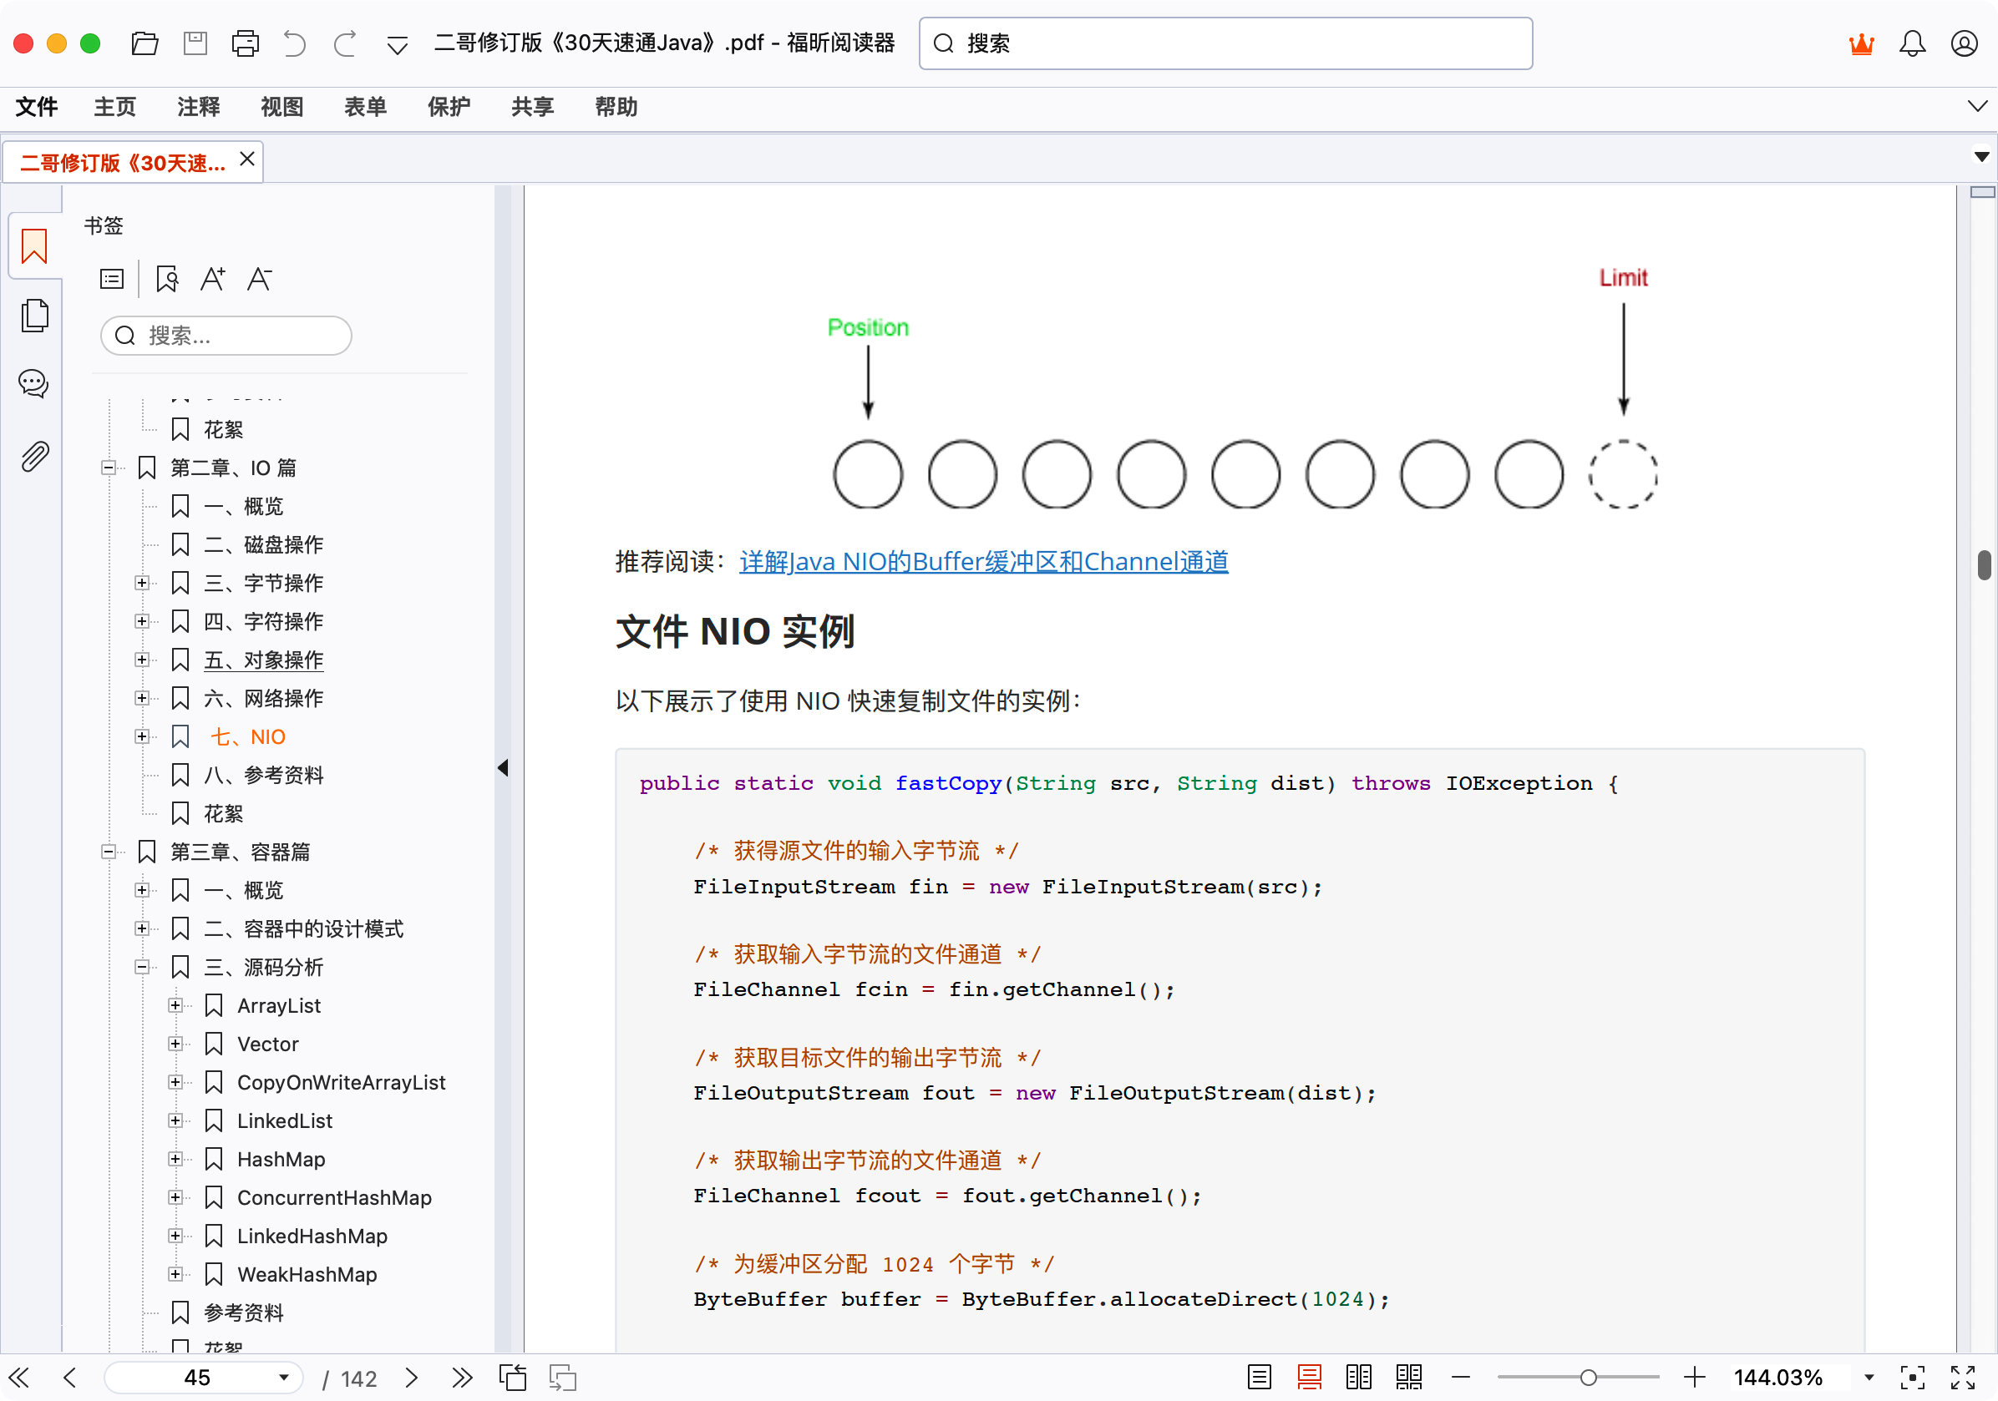The height and width of the screenshot is (1401, 1998).
Task: Open the Java NIO Buffer article link
Action: click(x=983, y=562)
